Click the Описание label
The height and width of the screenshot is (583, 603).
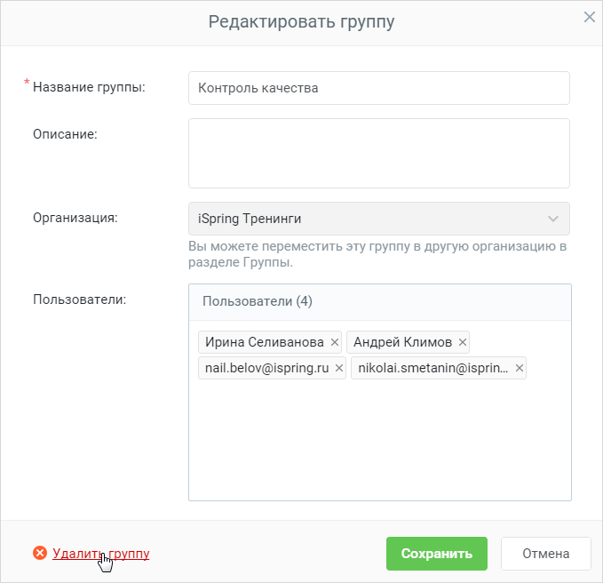65,134
